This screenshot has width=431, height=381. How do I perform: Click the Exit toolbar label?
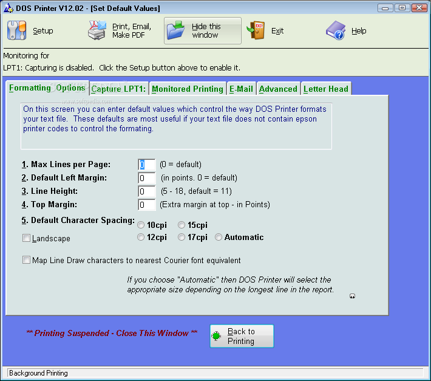point(277,30)
